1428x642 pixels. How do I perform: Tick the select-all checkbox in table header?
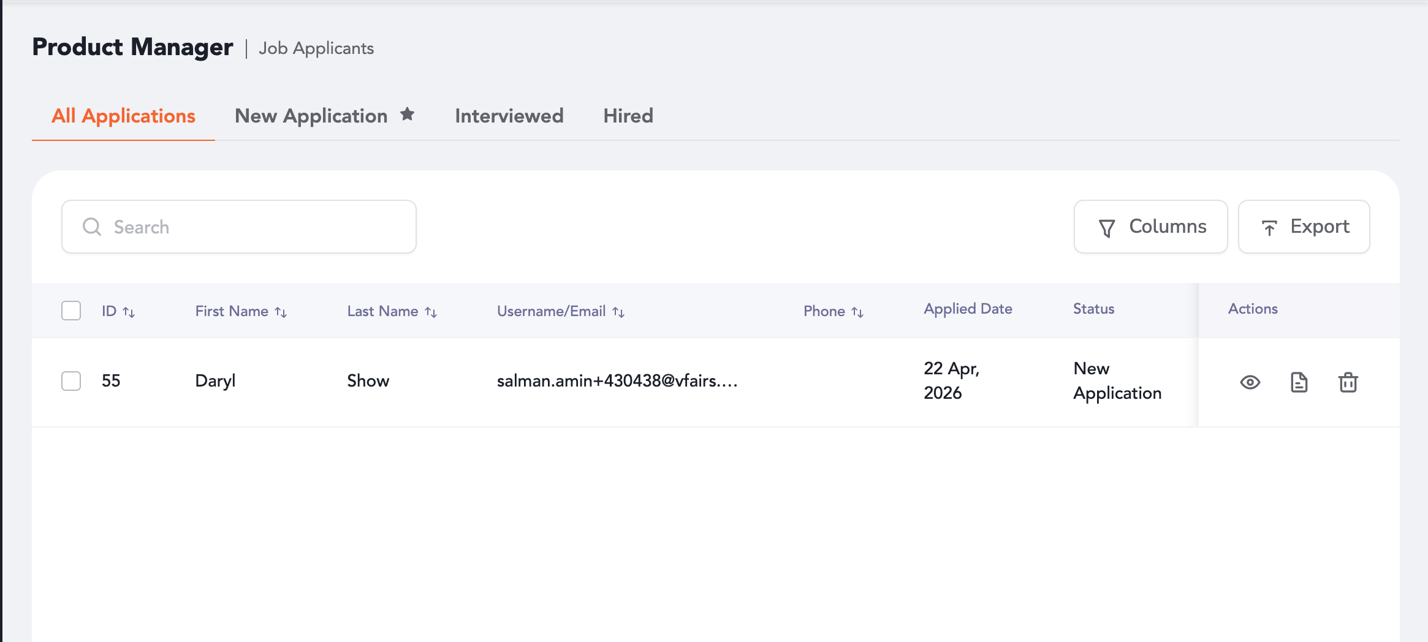(71, 311)
